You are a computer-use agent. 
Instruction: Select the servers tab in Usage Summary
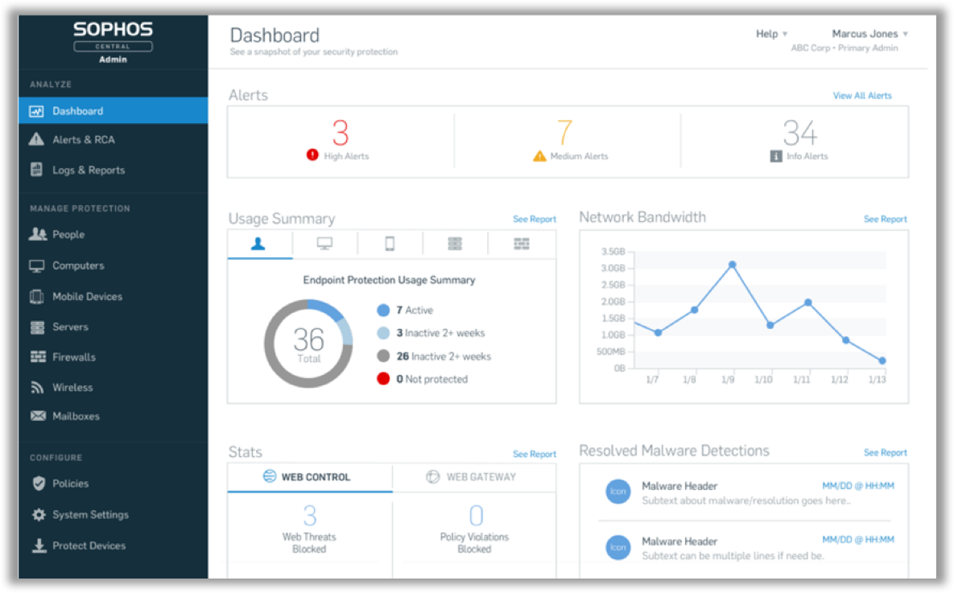tap(455, 245)
